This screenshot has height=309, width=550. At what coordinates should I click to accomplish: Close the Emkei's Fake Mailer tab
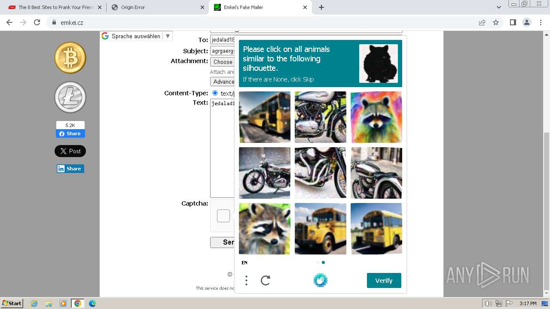(x=305, y=7)
